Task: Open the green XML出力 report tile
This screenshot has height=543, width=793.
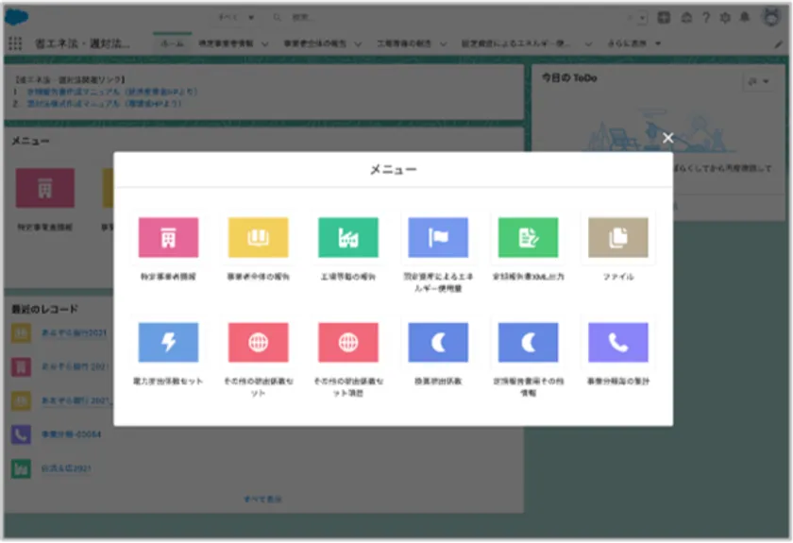Action: 528,238
